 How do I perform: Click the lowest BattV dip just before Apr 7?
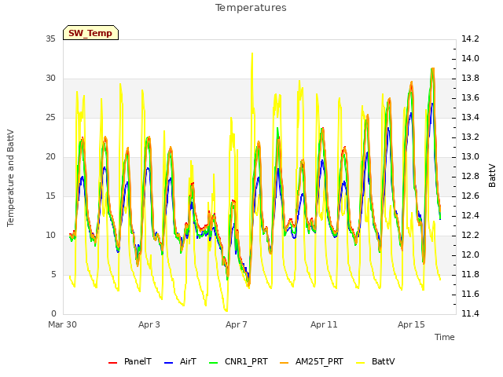(x=226, y=310)
